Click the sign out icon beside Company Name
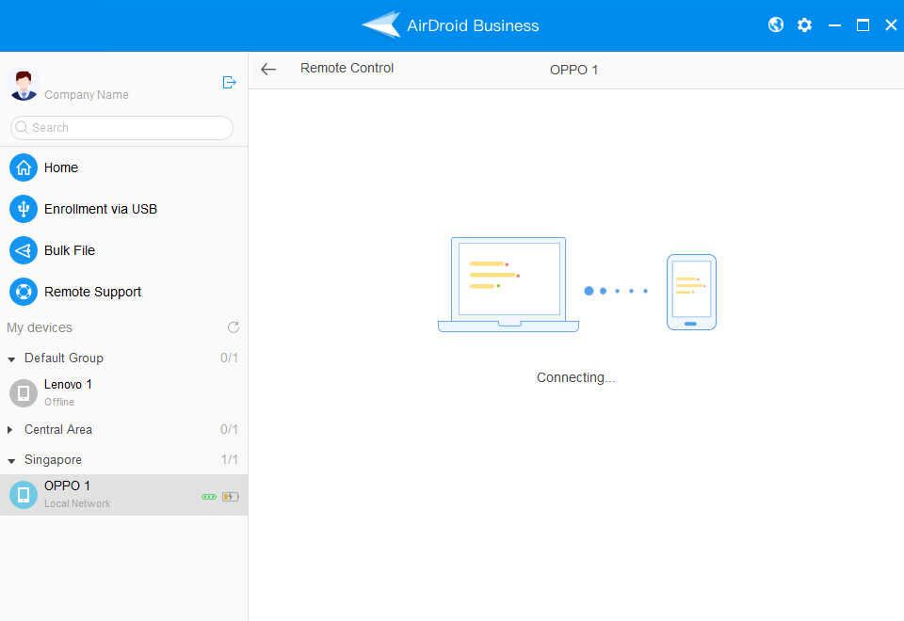This screenshot has width=904, height=621. 230,83
